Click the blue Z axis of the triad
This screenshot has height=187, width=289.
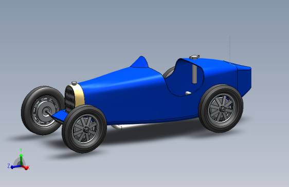pos(15,167)
